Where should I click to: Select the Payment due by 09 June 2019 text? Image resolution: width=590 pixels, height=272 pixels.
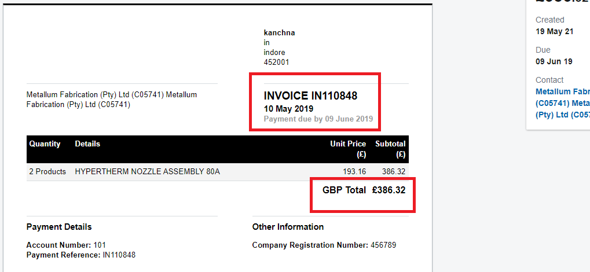tap(318, 119)
